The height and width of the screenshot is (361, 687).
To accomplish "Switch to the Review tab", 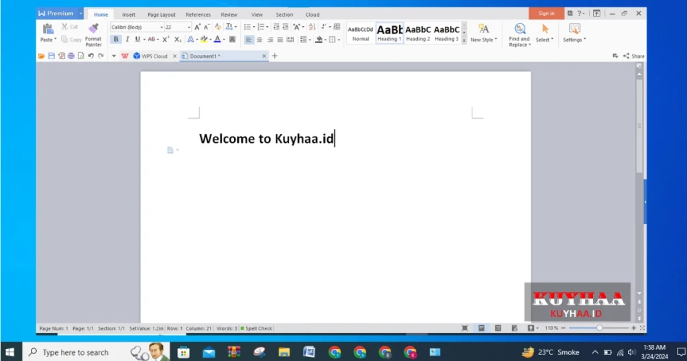I will click(229, 15).
